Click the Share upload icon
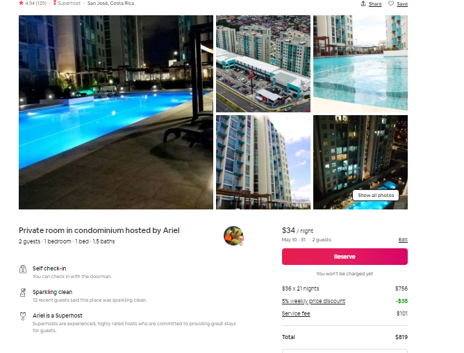This screenshot has width=464, height=353. coord(363,3)
